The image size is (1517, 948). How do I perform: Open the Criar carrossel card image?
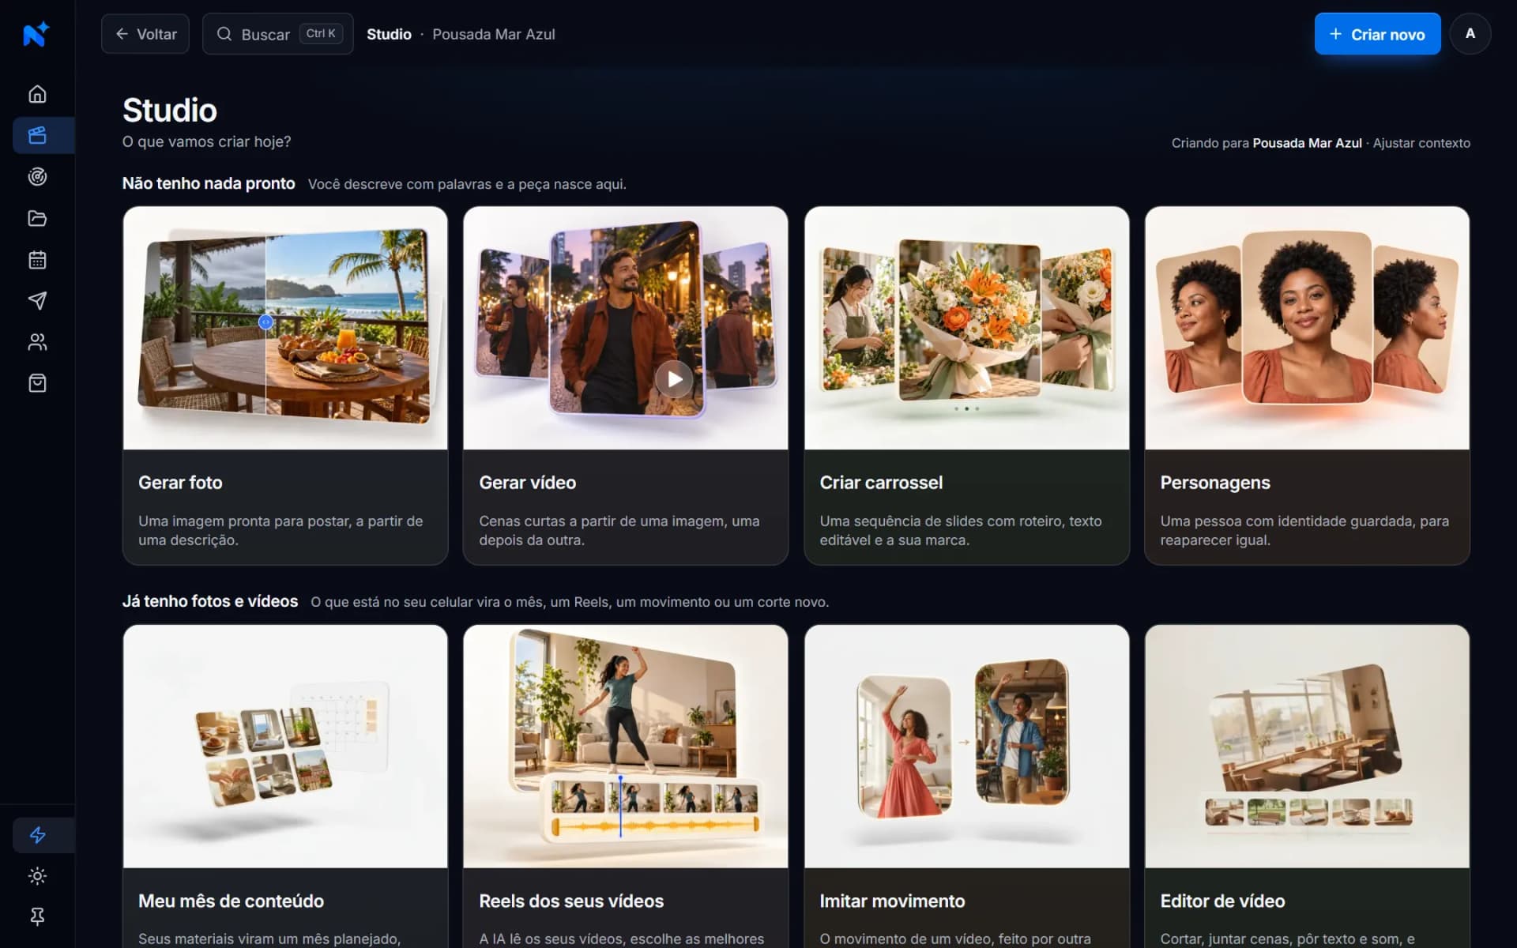click(x=966, y=328)
